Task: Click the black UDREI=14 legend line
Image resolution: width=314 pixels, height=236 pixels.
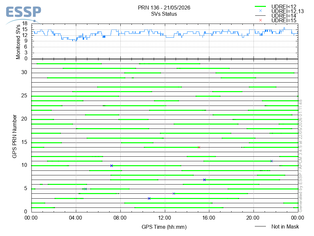Action: pos(260,16)
